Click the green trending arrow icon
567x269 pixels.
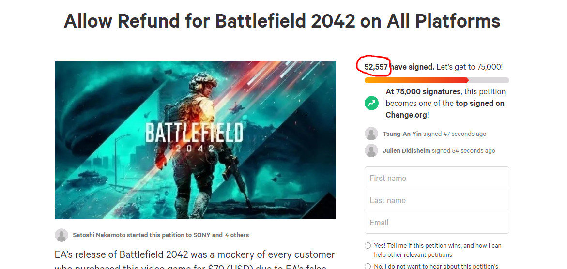(372, 103)
